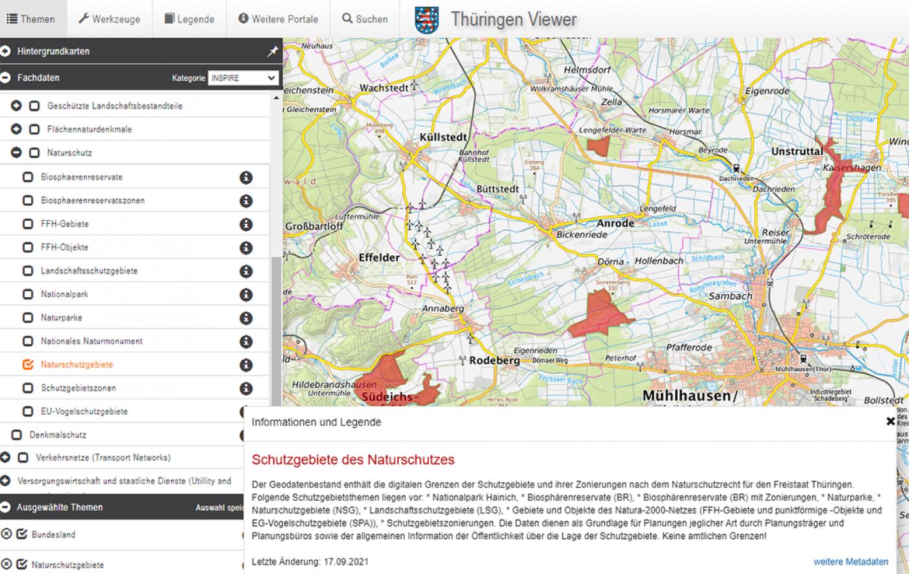
Task: Switch to the Legende tab
Action: [189, 19]
